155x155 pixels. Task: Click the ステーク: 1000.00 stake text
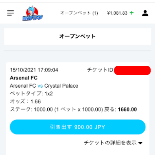(x=31, y=109)
